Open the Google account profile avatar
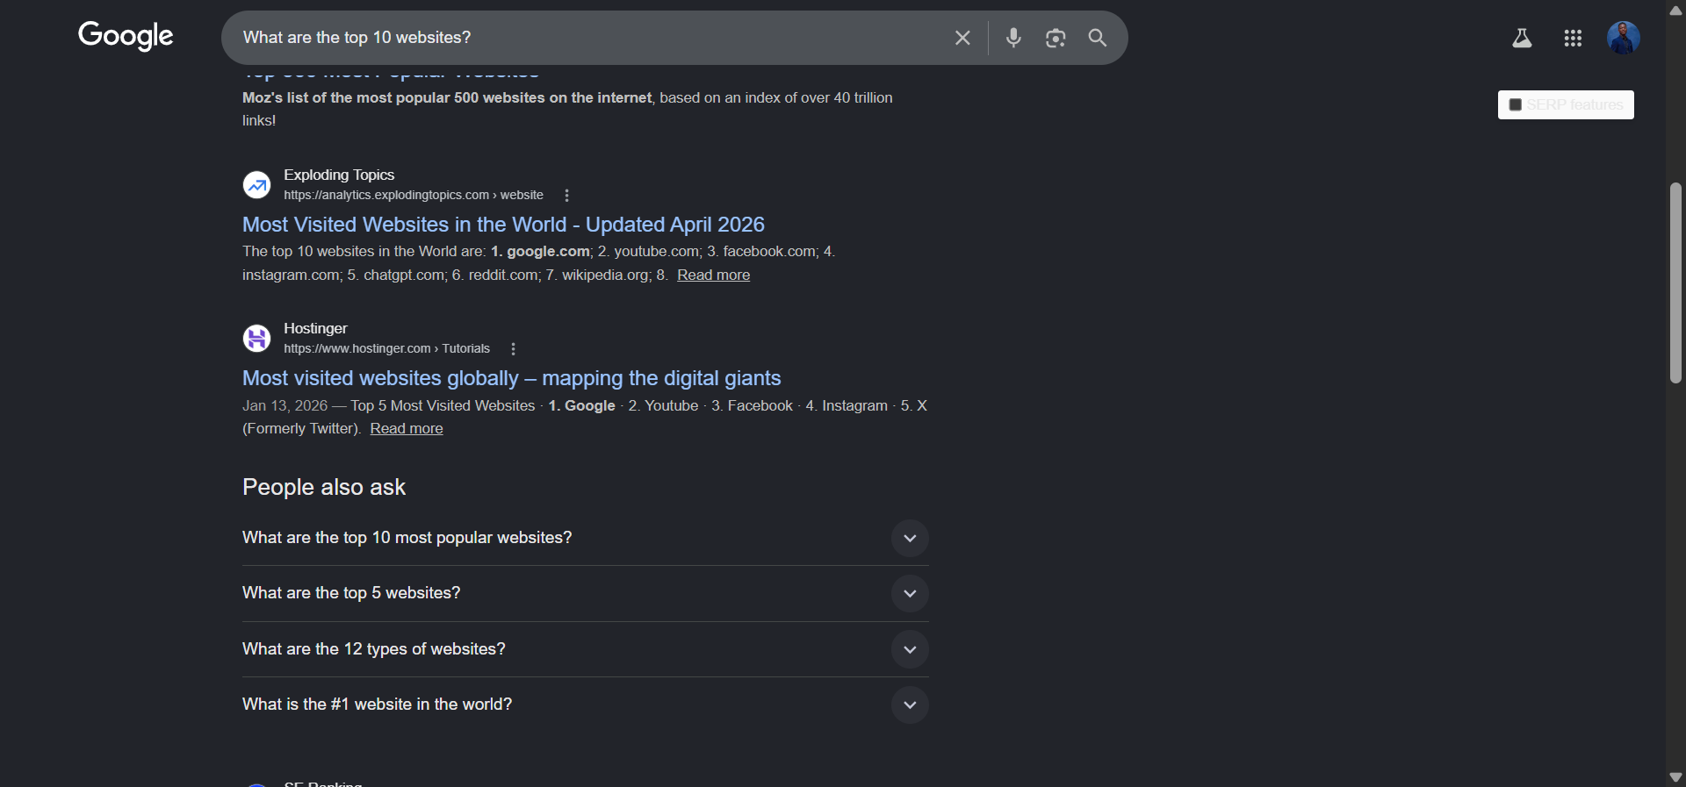 (x=1623, y=38)
